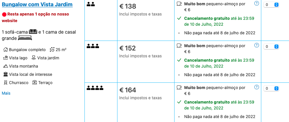Open the quantity dropdown for the €164 option

[271, 88]
